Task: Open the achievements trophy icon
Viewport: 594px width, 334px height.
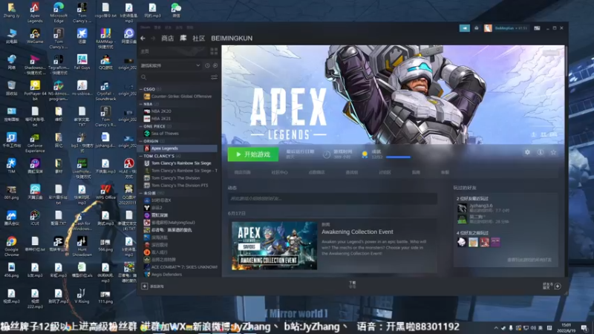Action: point(365,154)
